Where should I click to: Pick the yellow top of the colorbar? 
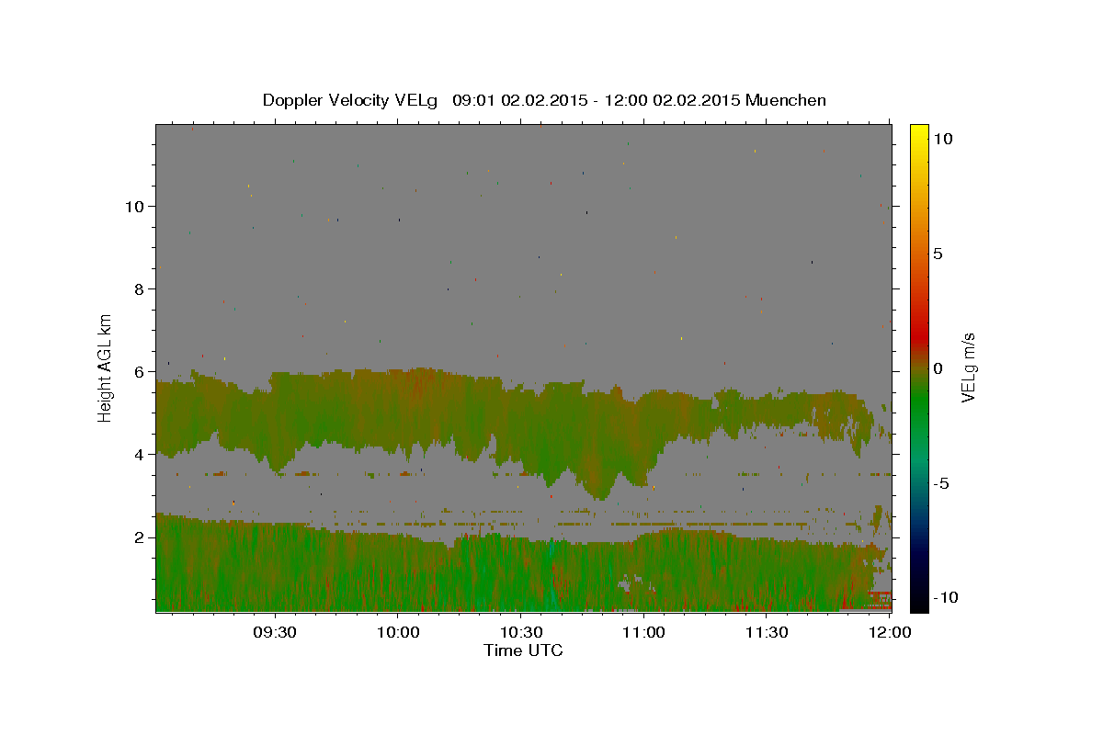click(918, 130)
